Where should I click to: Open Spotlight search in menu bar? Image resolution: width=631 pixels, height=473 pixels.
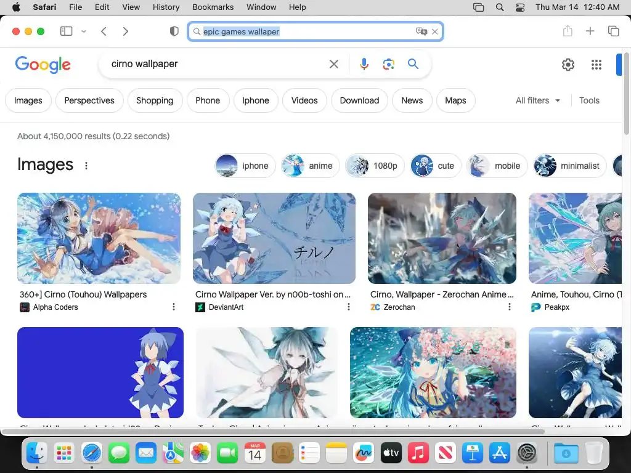(499, 7)
